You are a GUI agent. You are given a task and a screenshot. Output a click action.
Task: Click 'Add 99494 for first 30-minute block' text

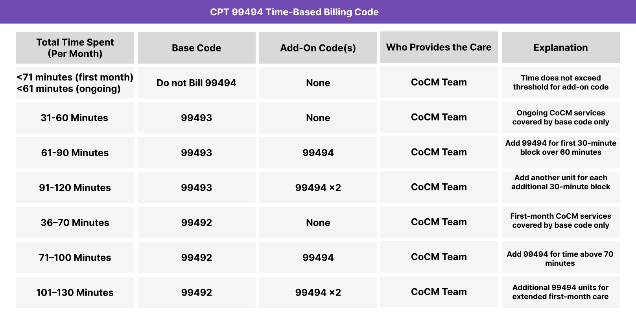pyautogui.click(x=560, y=148)
